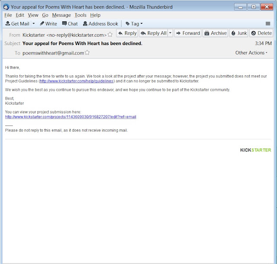Open the project submission edit link
The width and height of the screenshot is (277, 264).
(71, 117)
